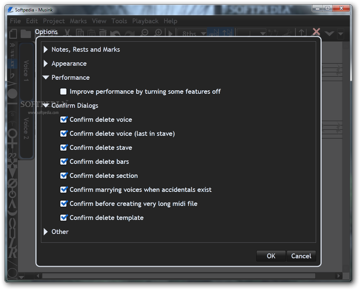Image resolution: width=360 pixels, height=290 pixels.
Task: Click the up arrow toolbar icon
Action: [x=302, y=32]
